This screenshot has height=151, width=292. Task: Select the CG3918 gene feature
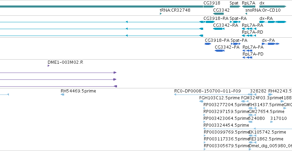coord(209,7)
